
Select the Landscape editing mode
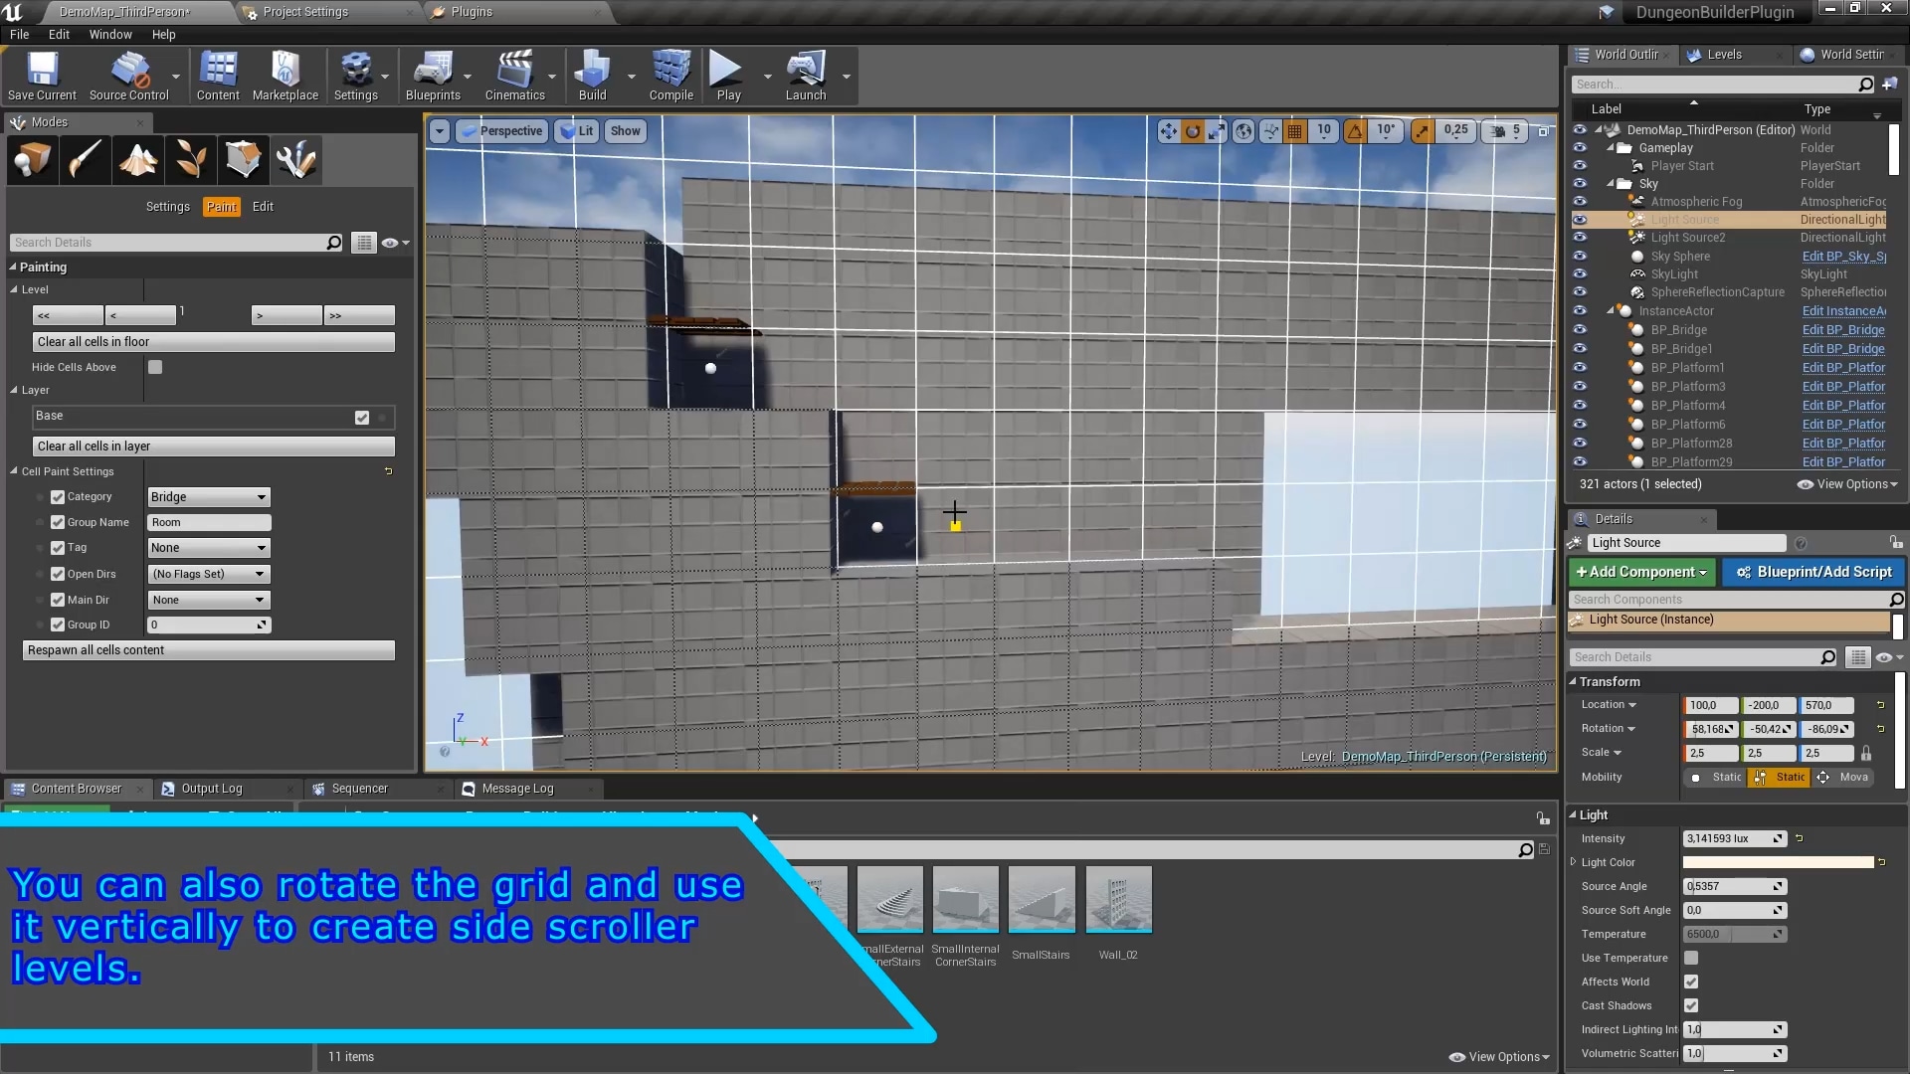tap(137, 159)
